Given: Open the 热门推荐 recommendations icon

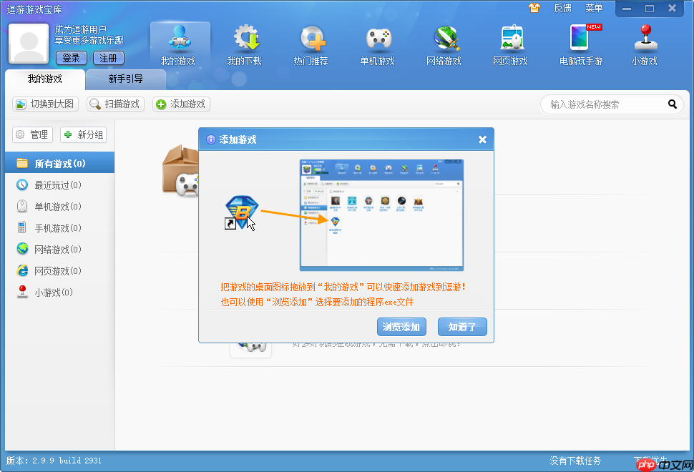Looking at the screenshot, I should [x=311, y=46].
